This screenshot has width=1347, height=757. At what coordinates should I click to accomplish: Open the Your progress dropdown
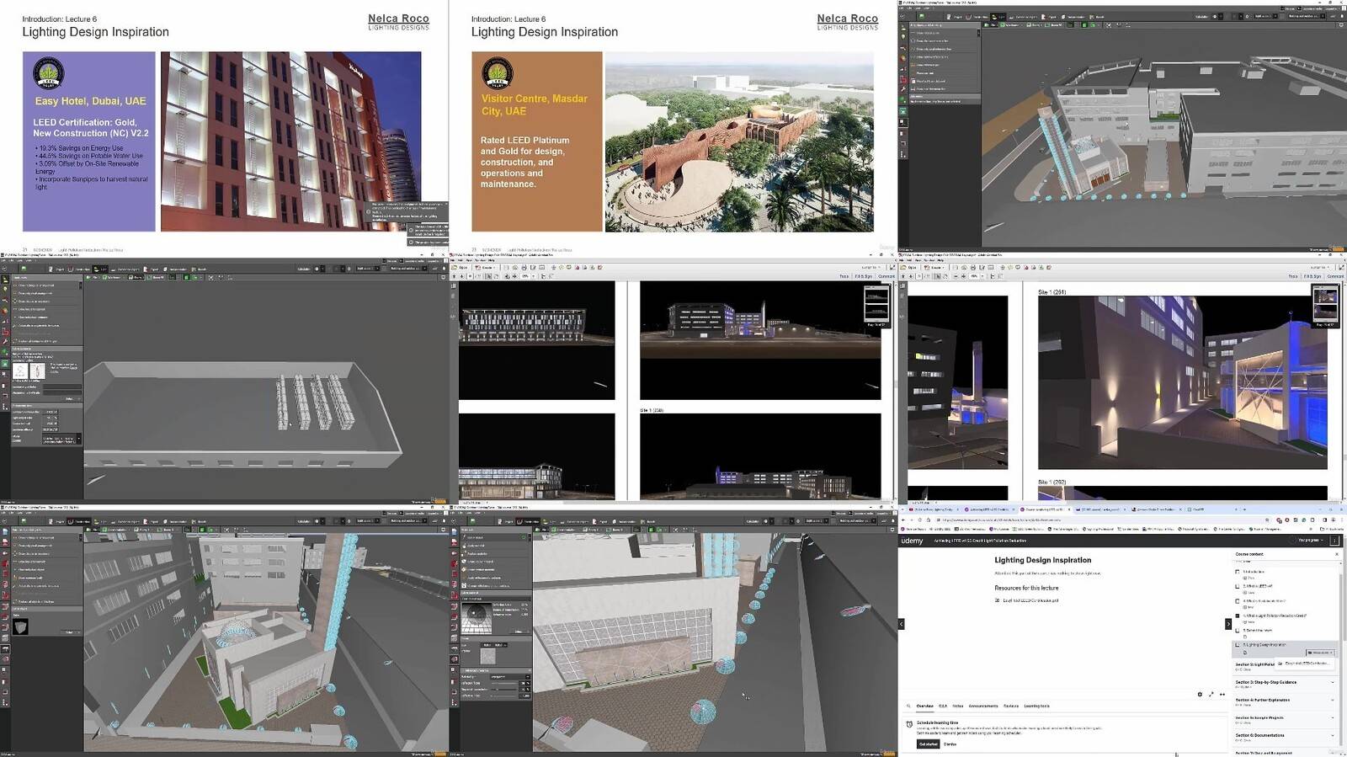[x=1311, y=541]
